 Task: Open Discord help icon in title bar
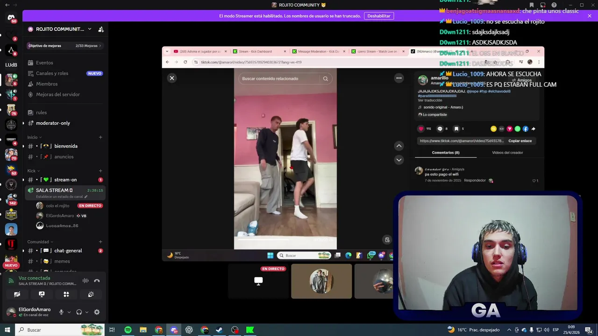(x=555, y=5)
